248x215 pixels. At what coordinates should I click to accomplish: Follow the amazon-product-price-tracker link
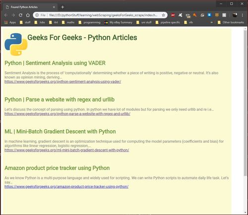pos(66,187)
